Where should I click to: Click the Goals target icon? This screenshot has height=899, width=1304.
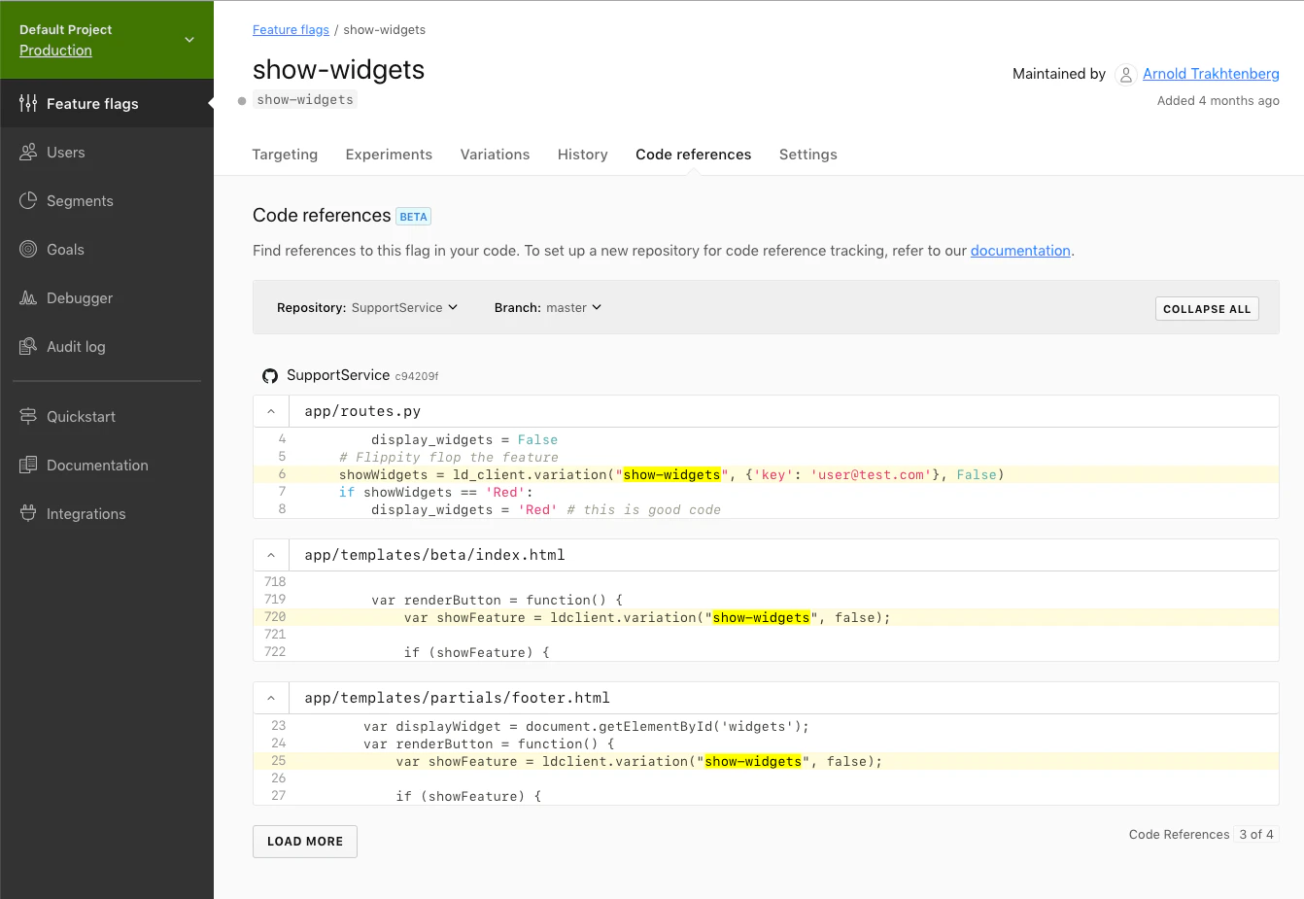coord(28,249)
